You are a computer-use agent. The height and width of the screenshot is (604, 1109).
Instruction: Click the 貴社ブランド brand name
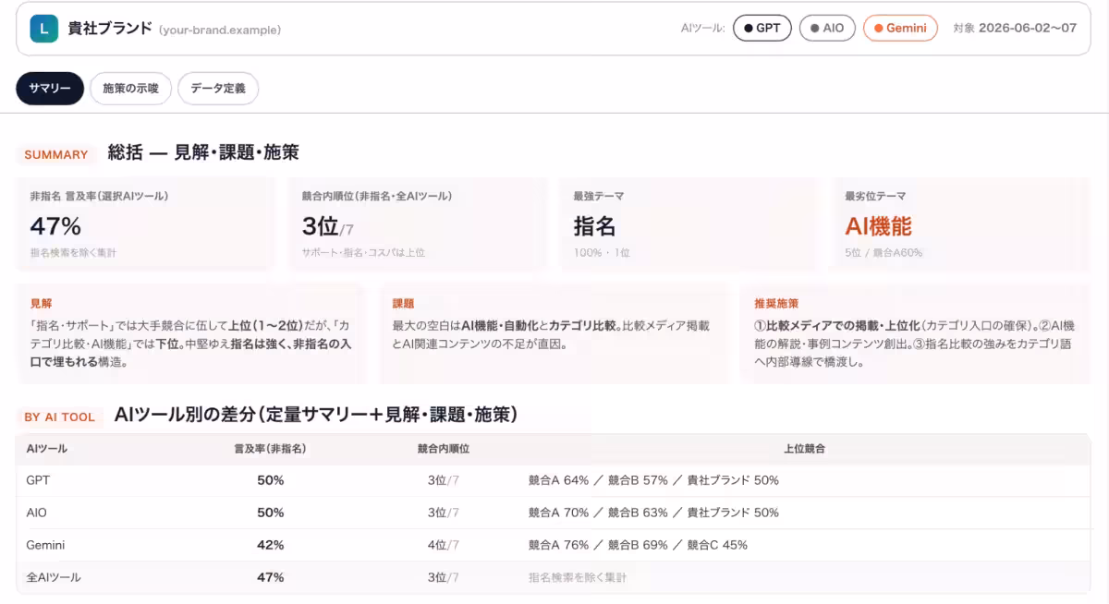110,28
